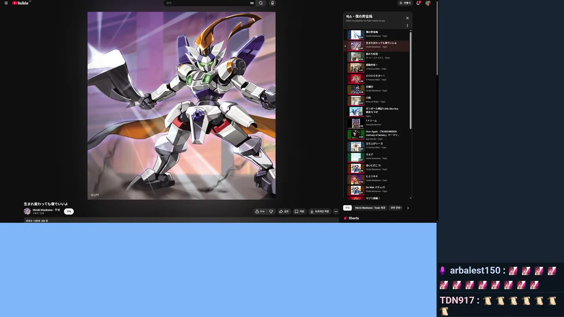Click the page vertical scrollbar

(x=437, y=37)
